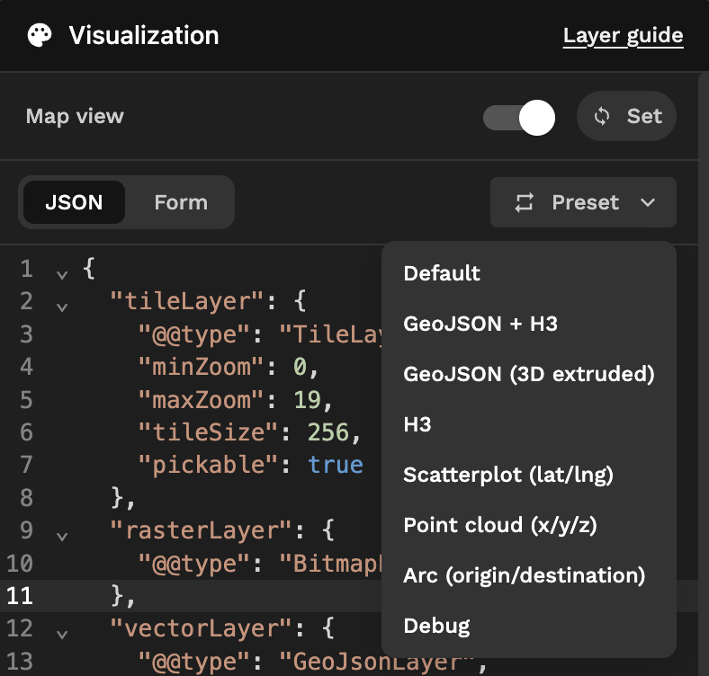Choose GeoJSON (3D extruded) preset

[529, 374]
